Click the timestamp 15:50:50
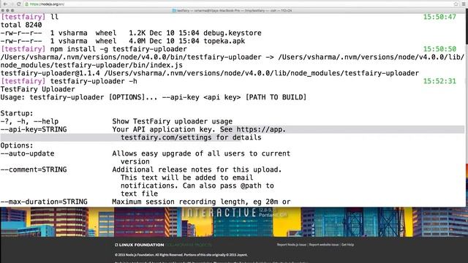Screen dimensions: 468x263 point(439,49)
